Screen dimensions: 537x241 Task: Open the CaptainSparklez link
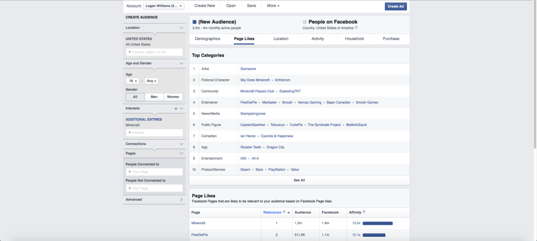tap(253, 125)
